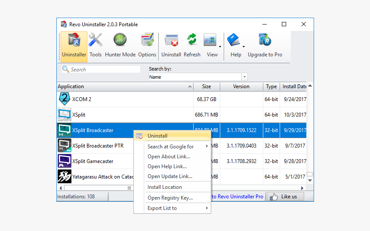Viewport: 370px width, 231px height.
Task: Open the Options checklist icon
Action: (x=147, y=41)
